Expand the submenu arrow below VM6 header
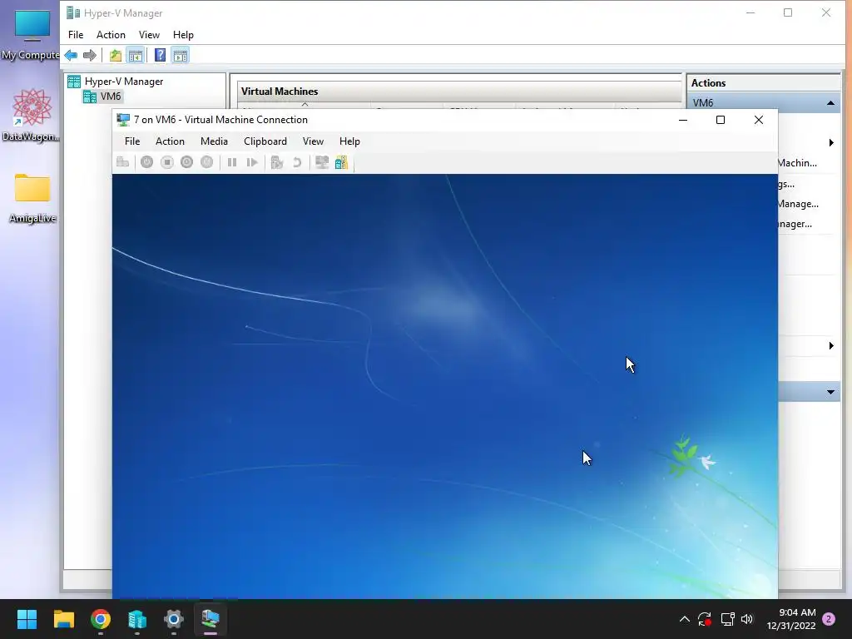852x639 pixels. [831, 143]
